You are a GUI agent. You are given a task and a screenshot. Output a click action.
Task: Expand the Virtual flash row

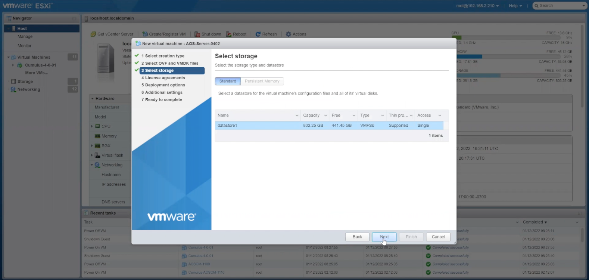(x=92, y=155)
